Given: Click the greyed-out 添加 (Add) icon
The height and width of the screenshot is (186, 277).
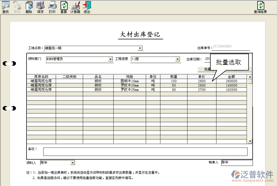Looking at the screenshot, I should 17,6.
